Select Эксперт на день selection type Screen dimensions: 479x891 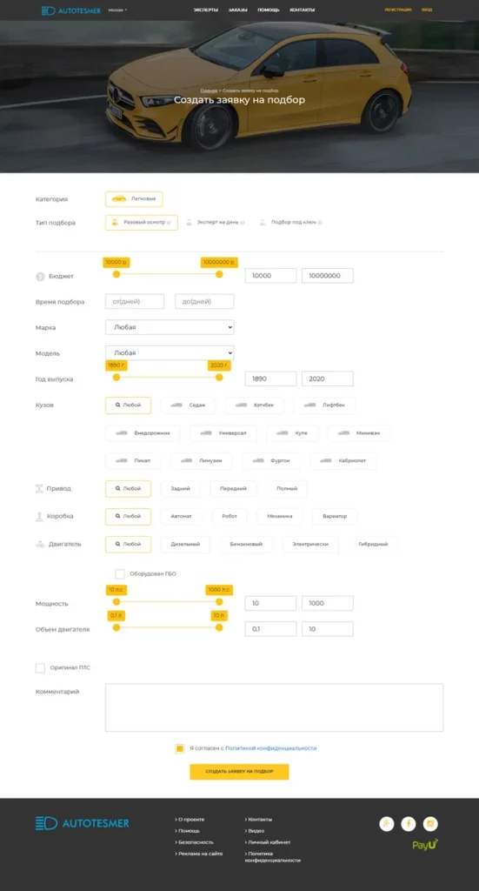point(216,223)
